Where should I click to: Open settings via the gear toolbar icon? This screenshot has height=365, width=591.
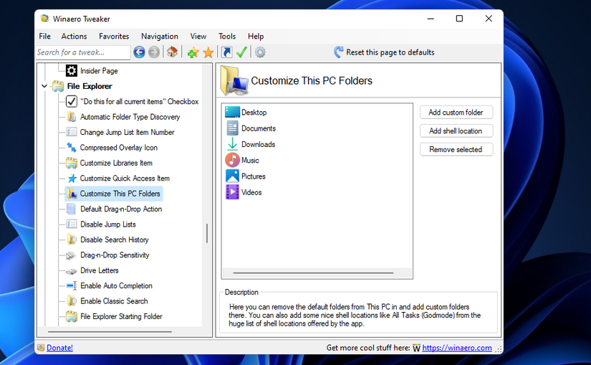(x=260, y=52)
